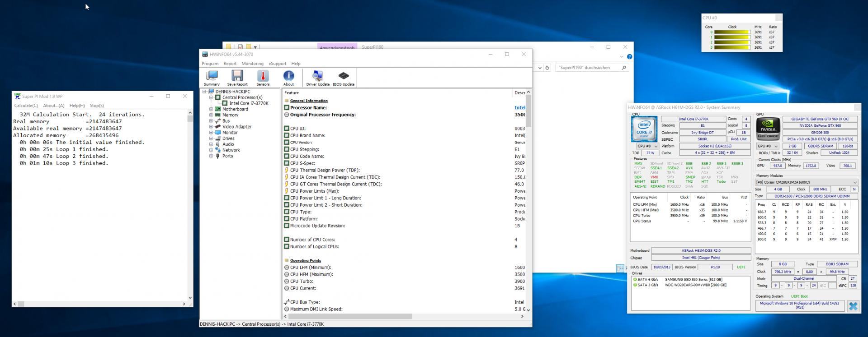Click the Number of CPU Cores row

(405, 240)
